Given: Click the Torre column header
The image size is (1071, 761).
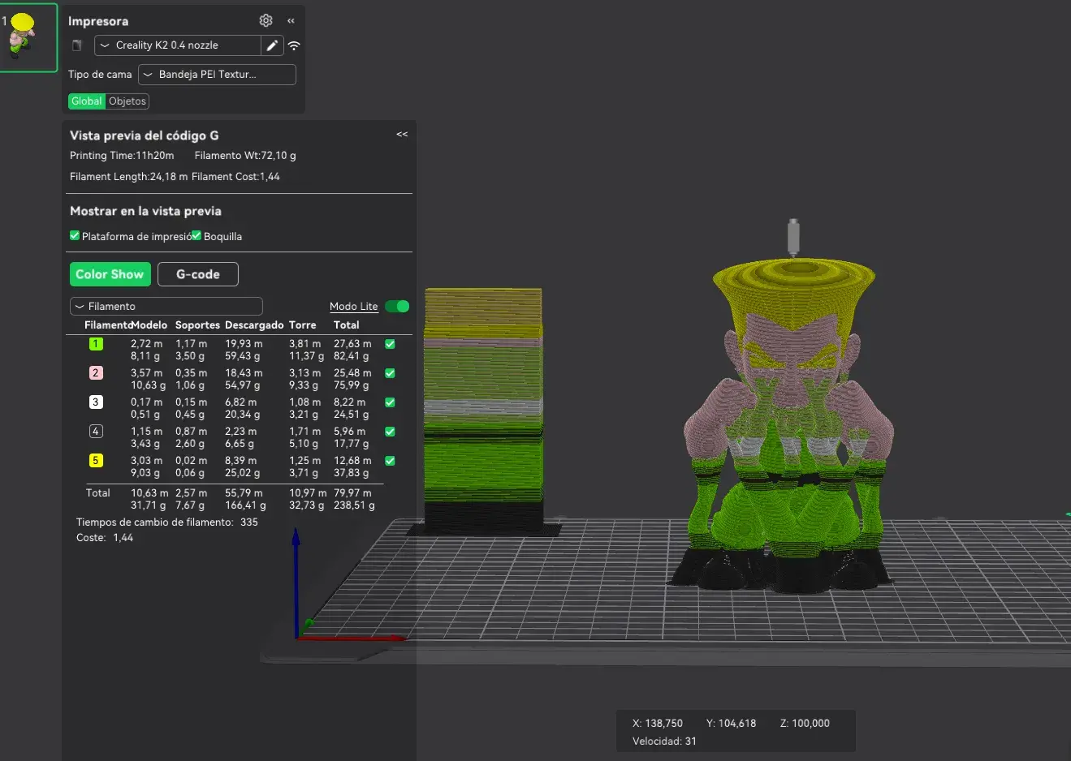Looking at the screenshot, I should (x=303, y=325).
